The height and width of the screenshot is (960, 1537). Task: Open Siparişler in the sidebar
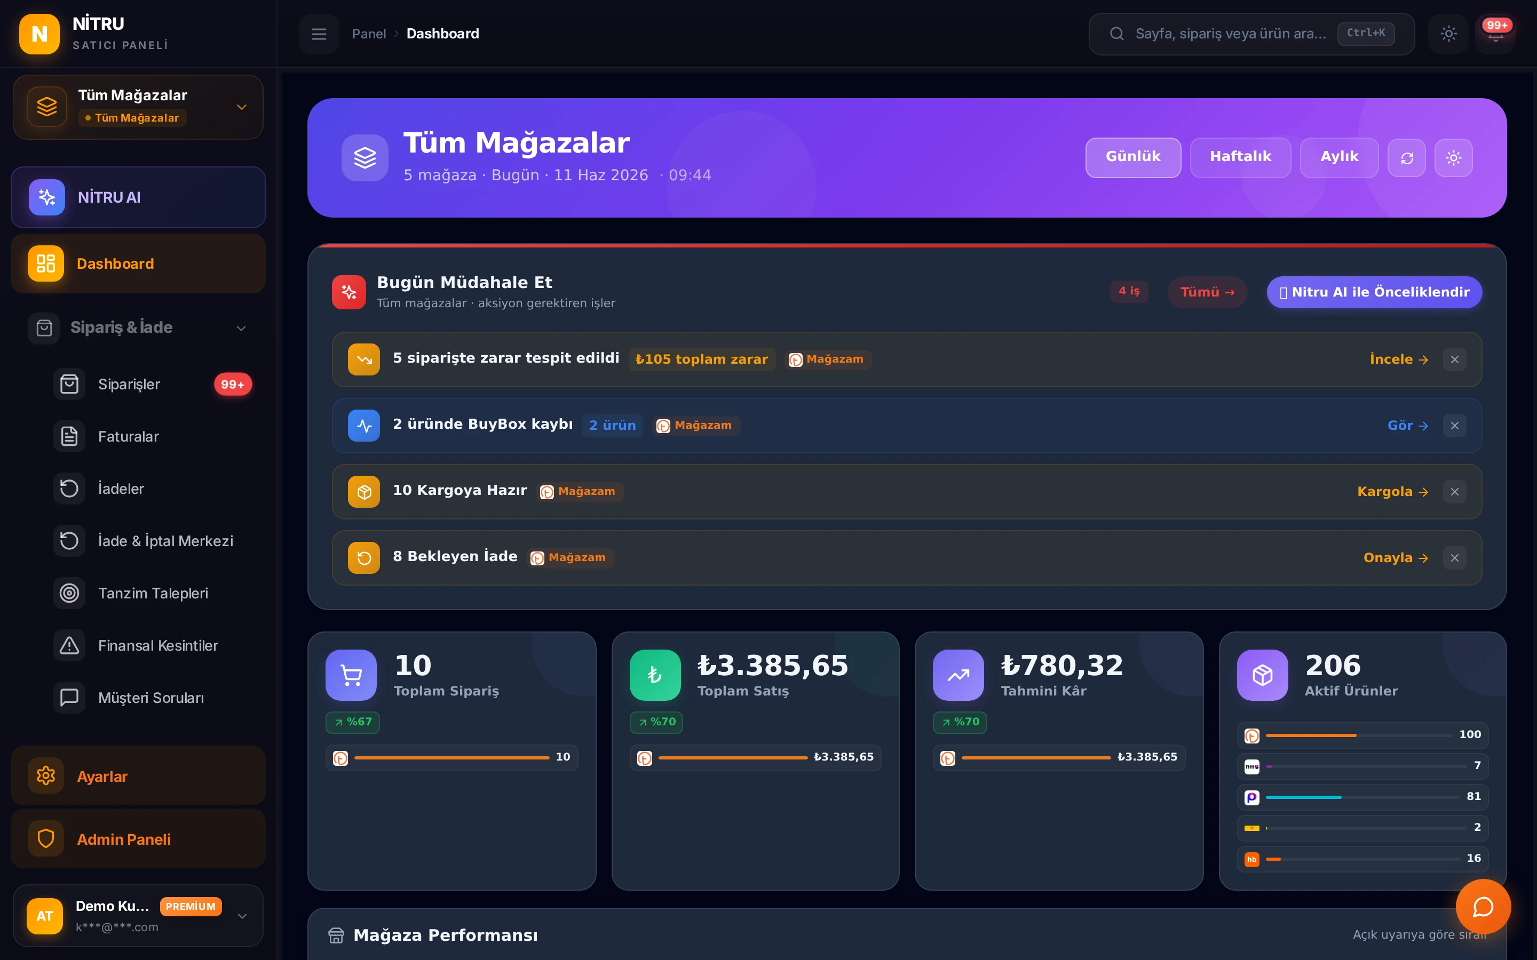[153, 384]
